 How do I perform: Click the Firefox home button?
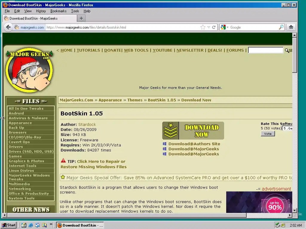[x=291, y=27]
